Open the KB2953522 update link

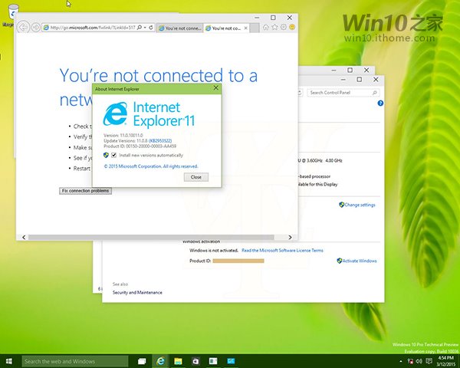click(x=160, y=141)
